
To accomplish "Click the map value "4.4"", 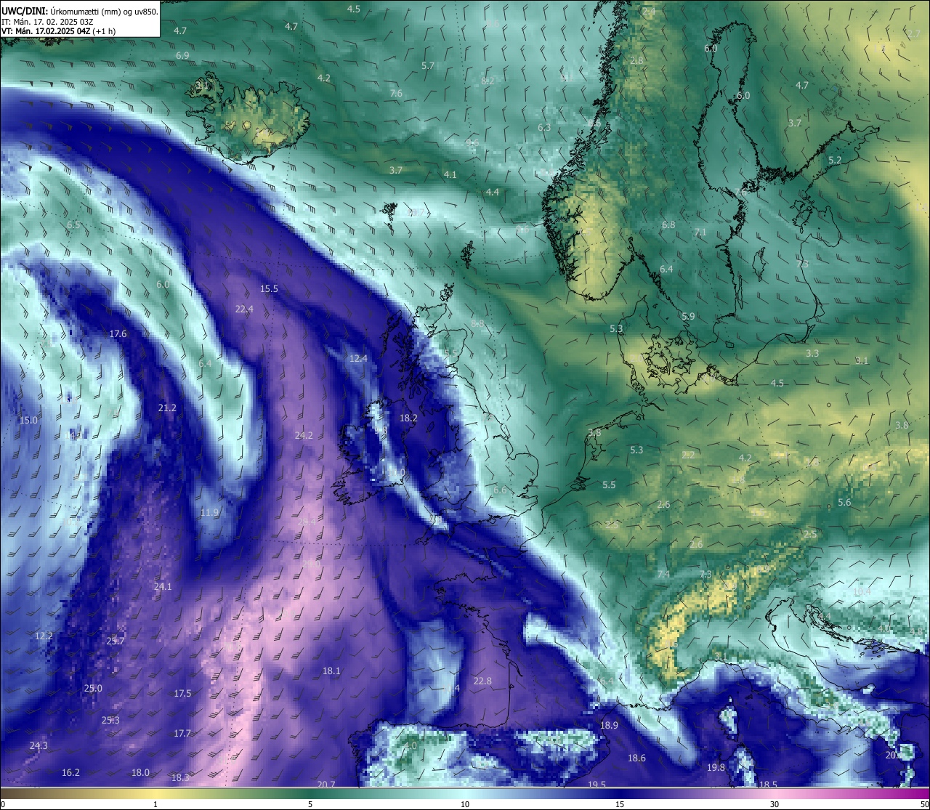I will point(493,192).
